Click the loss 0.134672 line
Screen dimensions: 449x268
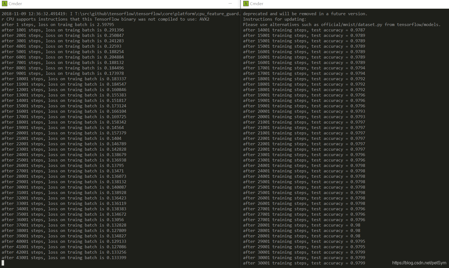(64, 214)
